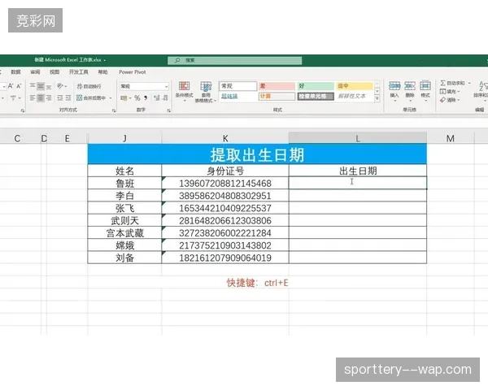Click the Fill icon in editing group
Viewport: 488px width, 390px height.
point(443,92)
